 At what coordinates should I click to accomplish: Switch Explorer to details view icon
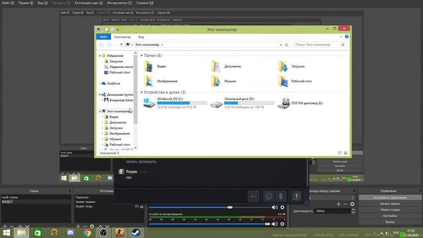click(340, 153)
